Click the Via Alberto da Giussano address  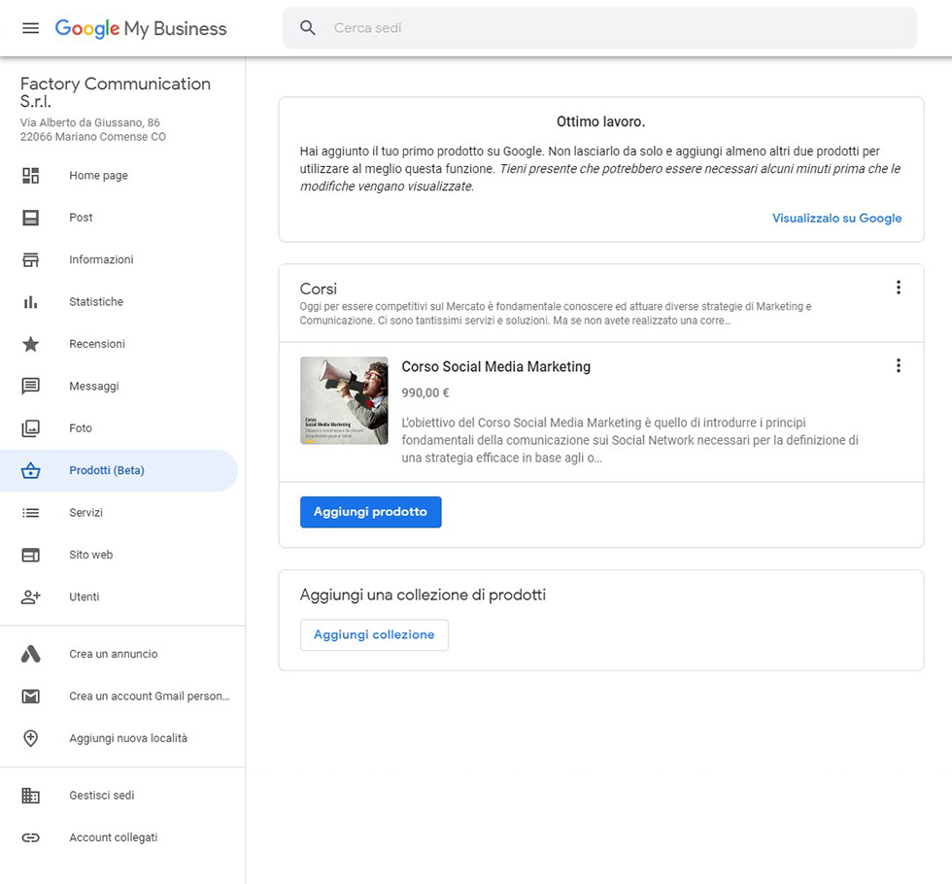(x=93, y=130)
